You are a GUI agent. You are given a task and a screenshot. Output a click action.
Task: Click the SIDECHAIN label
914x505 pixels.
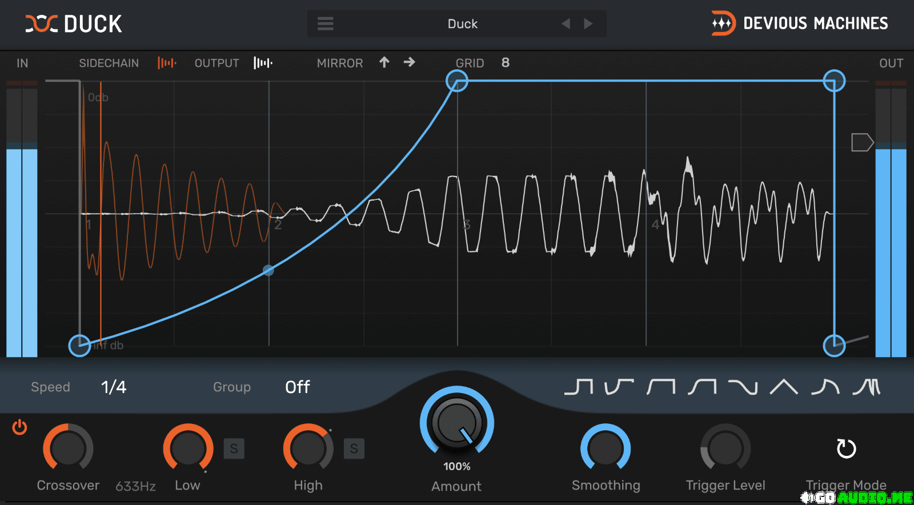click(x=109, y=63)
